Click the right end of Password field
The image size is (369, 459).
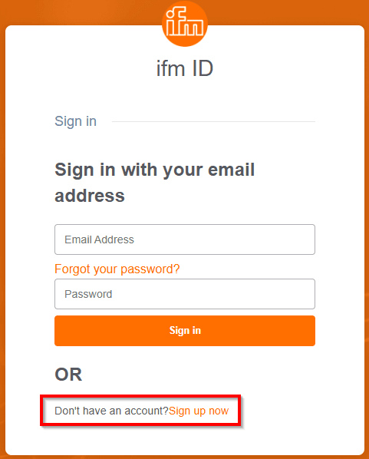point(308,294)
